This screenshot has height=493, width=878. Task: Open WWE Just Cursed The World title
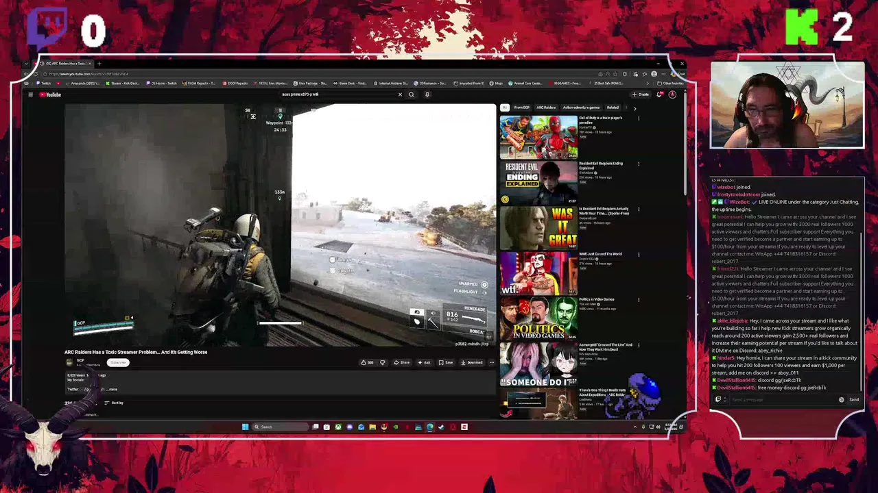600,254
